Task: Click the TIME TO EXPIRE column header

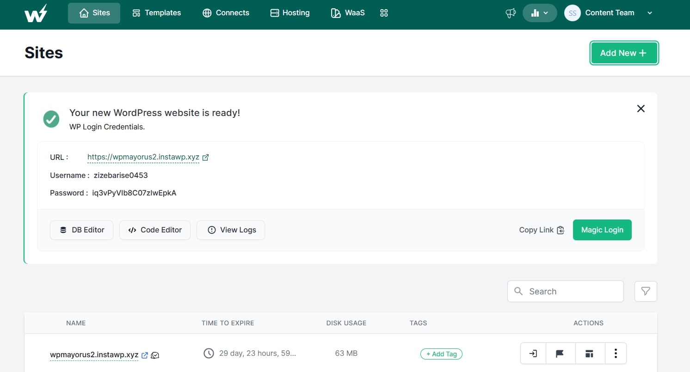Action: pyautogui.click(x=228, y=323)
